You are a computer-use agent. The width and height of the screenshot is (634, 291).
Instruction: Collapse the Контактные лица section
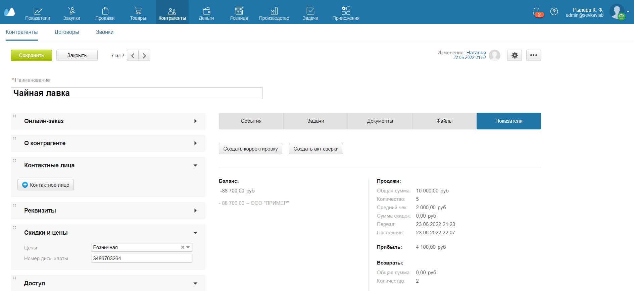195,165
